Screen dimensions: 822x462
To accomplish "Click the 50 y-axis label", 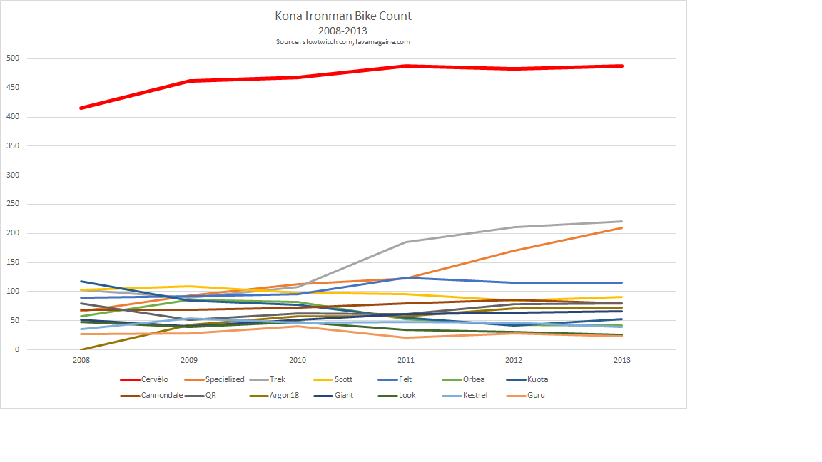I will coord(15,321).
